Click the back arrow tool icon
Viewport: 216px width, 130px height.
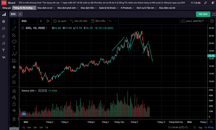coord(14,67)
